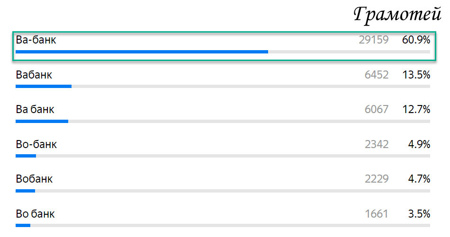This screenshot has height=237, width=450.
Task: Click the "Вобанк" answer label
Action: coord(34,179)
